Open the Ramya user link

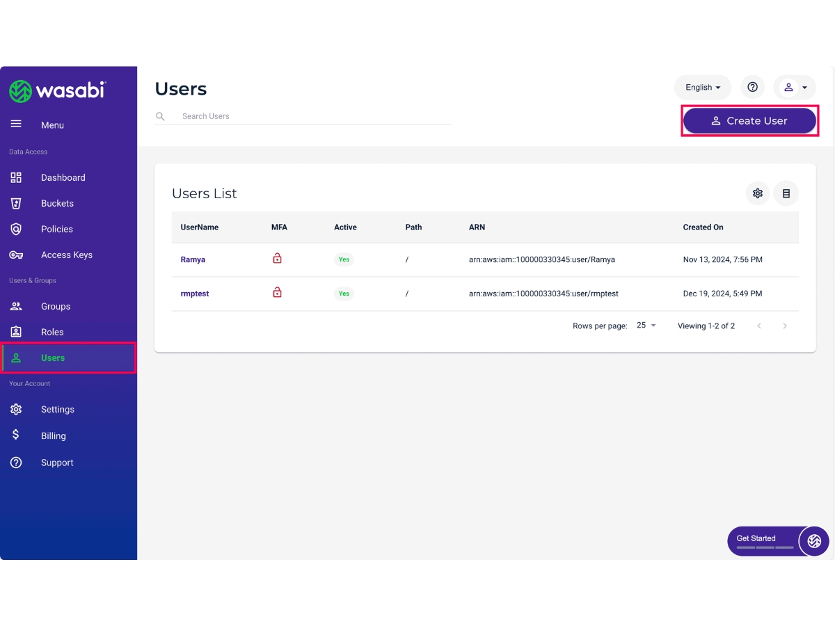(193, 259)
